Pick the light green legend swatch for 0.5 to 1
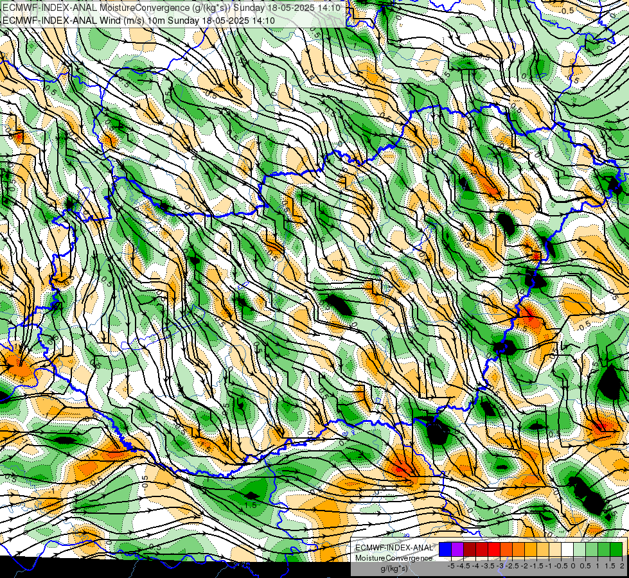The image size is (629, 578). click(x=592, y=549)
